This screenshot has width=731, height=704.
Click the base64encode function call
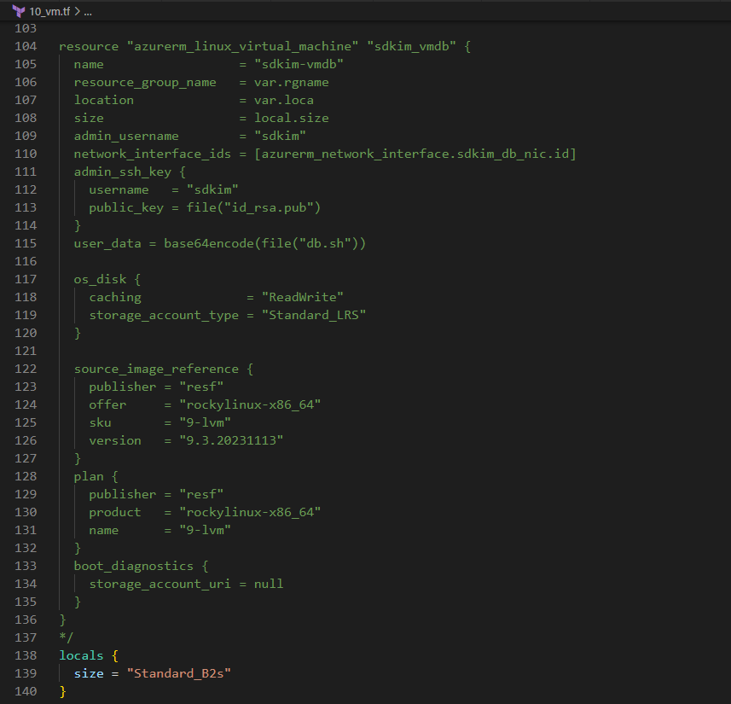pyautogui.click(x=209, y=243)
